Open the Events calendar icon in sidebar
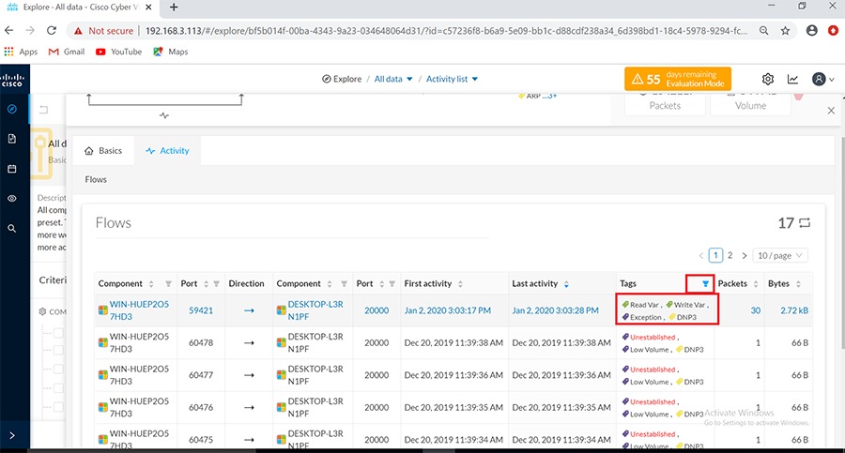The height and width of the screenshot is (453, 845). point(12,169)
